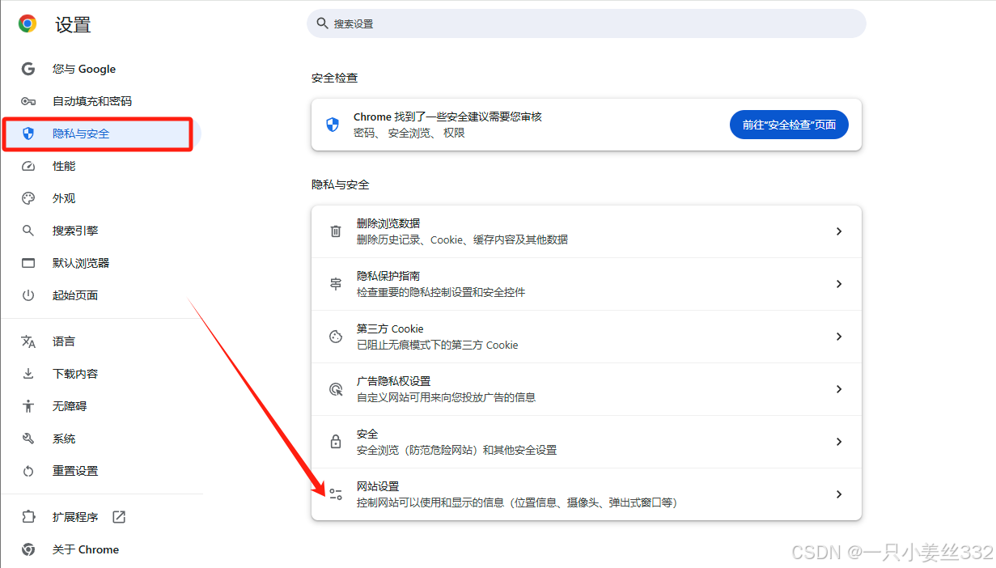Click the speedometer icon beside 性能
This screenshot has height=568, width=996.
tap(28, 166)
